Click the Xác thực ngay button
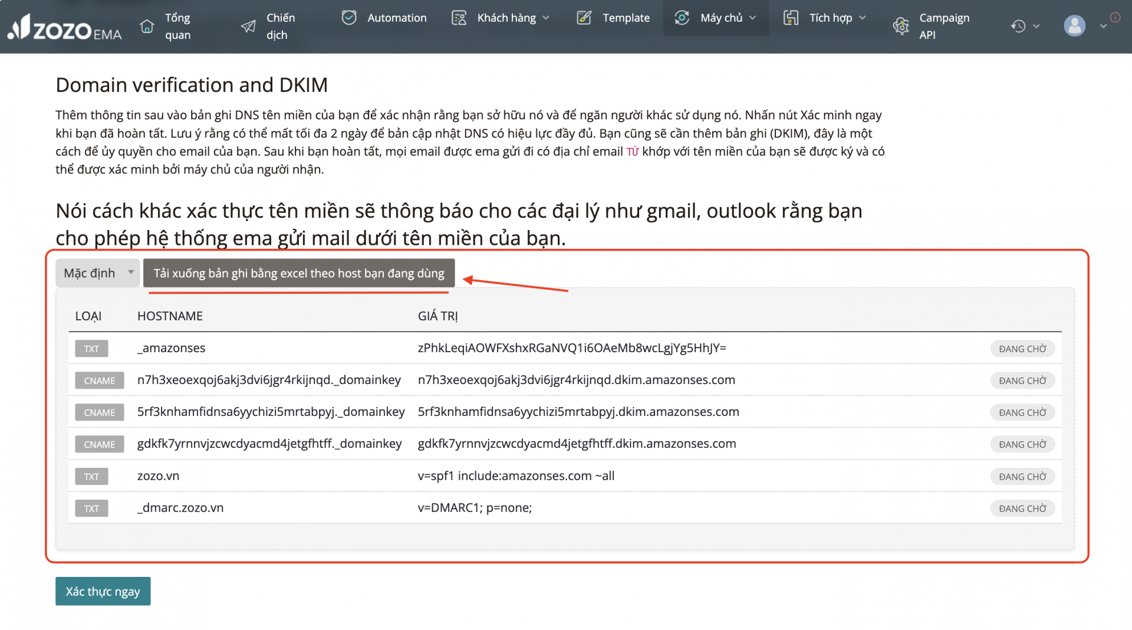The width and height of the screenshot is (1132, 630). 103,591
